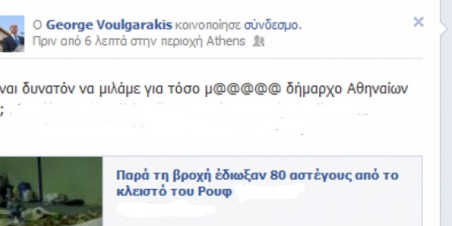Open the shared article preview image
This screenshot has width=452, height=226.
(51, 191)
